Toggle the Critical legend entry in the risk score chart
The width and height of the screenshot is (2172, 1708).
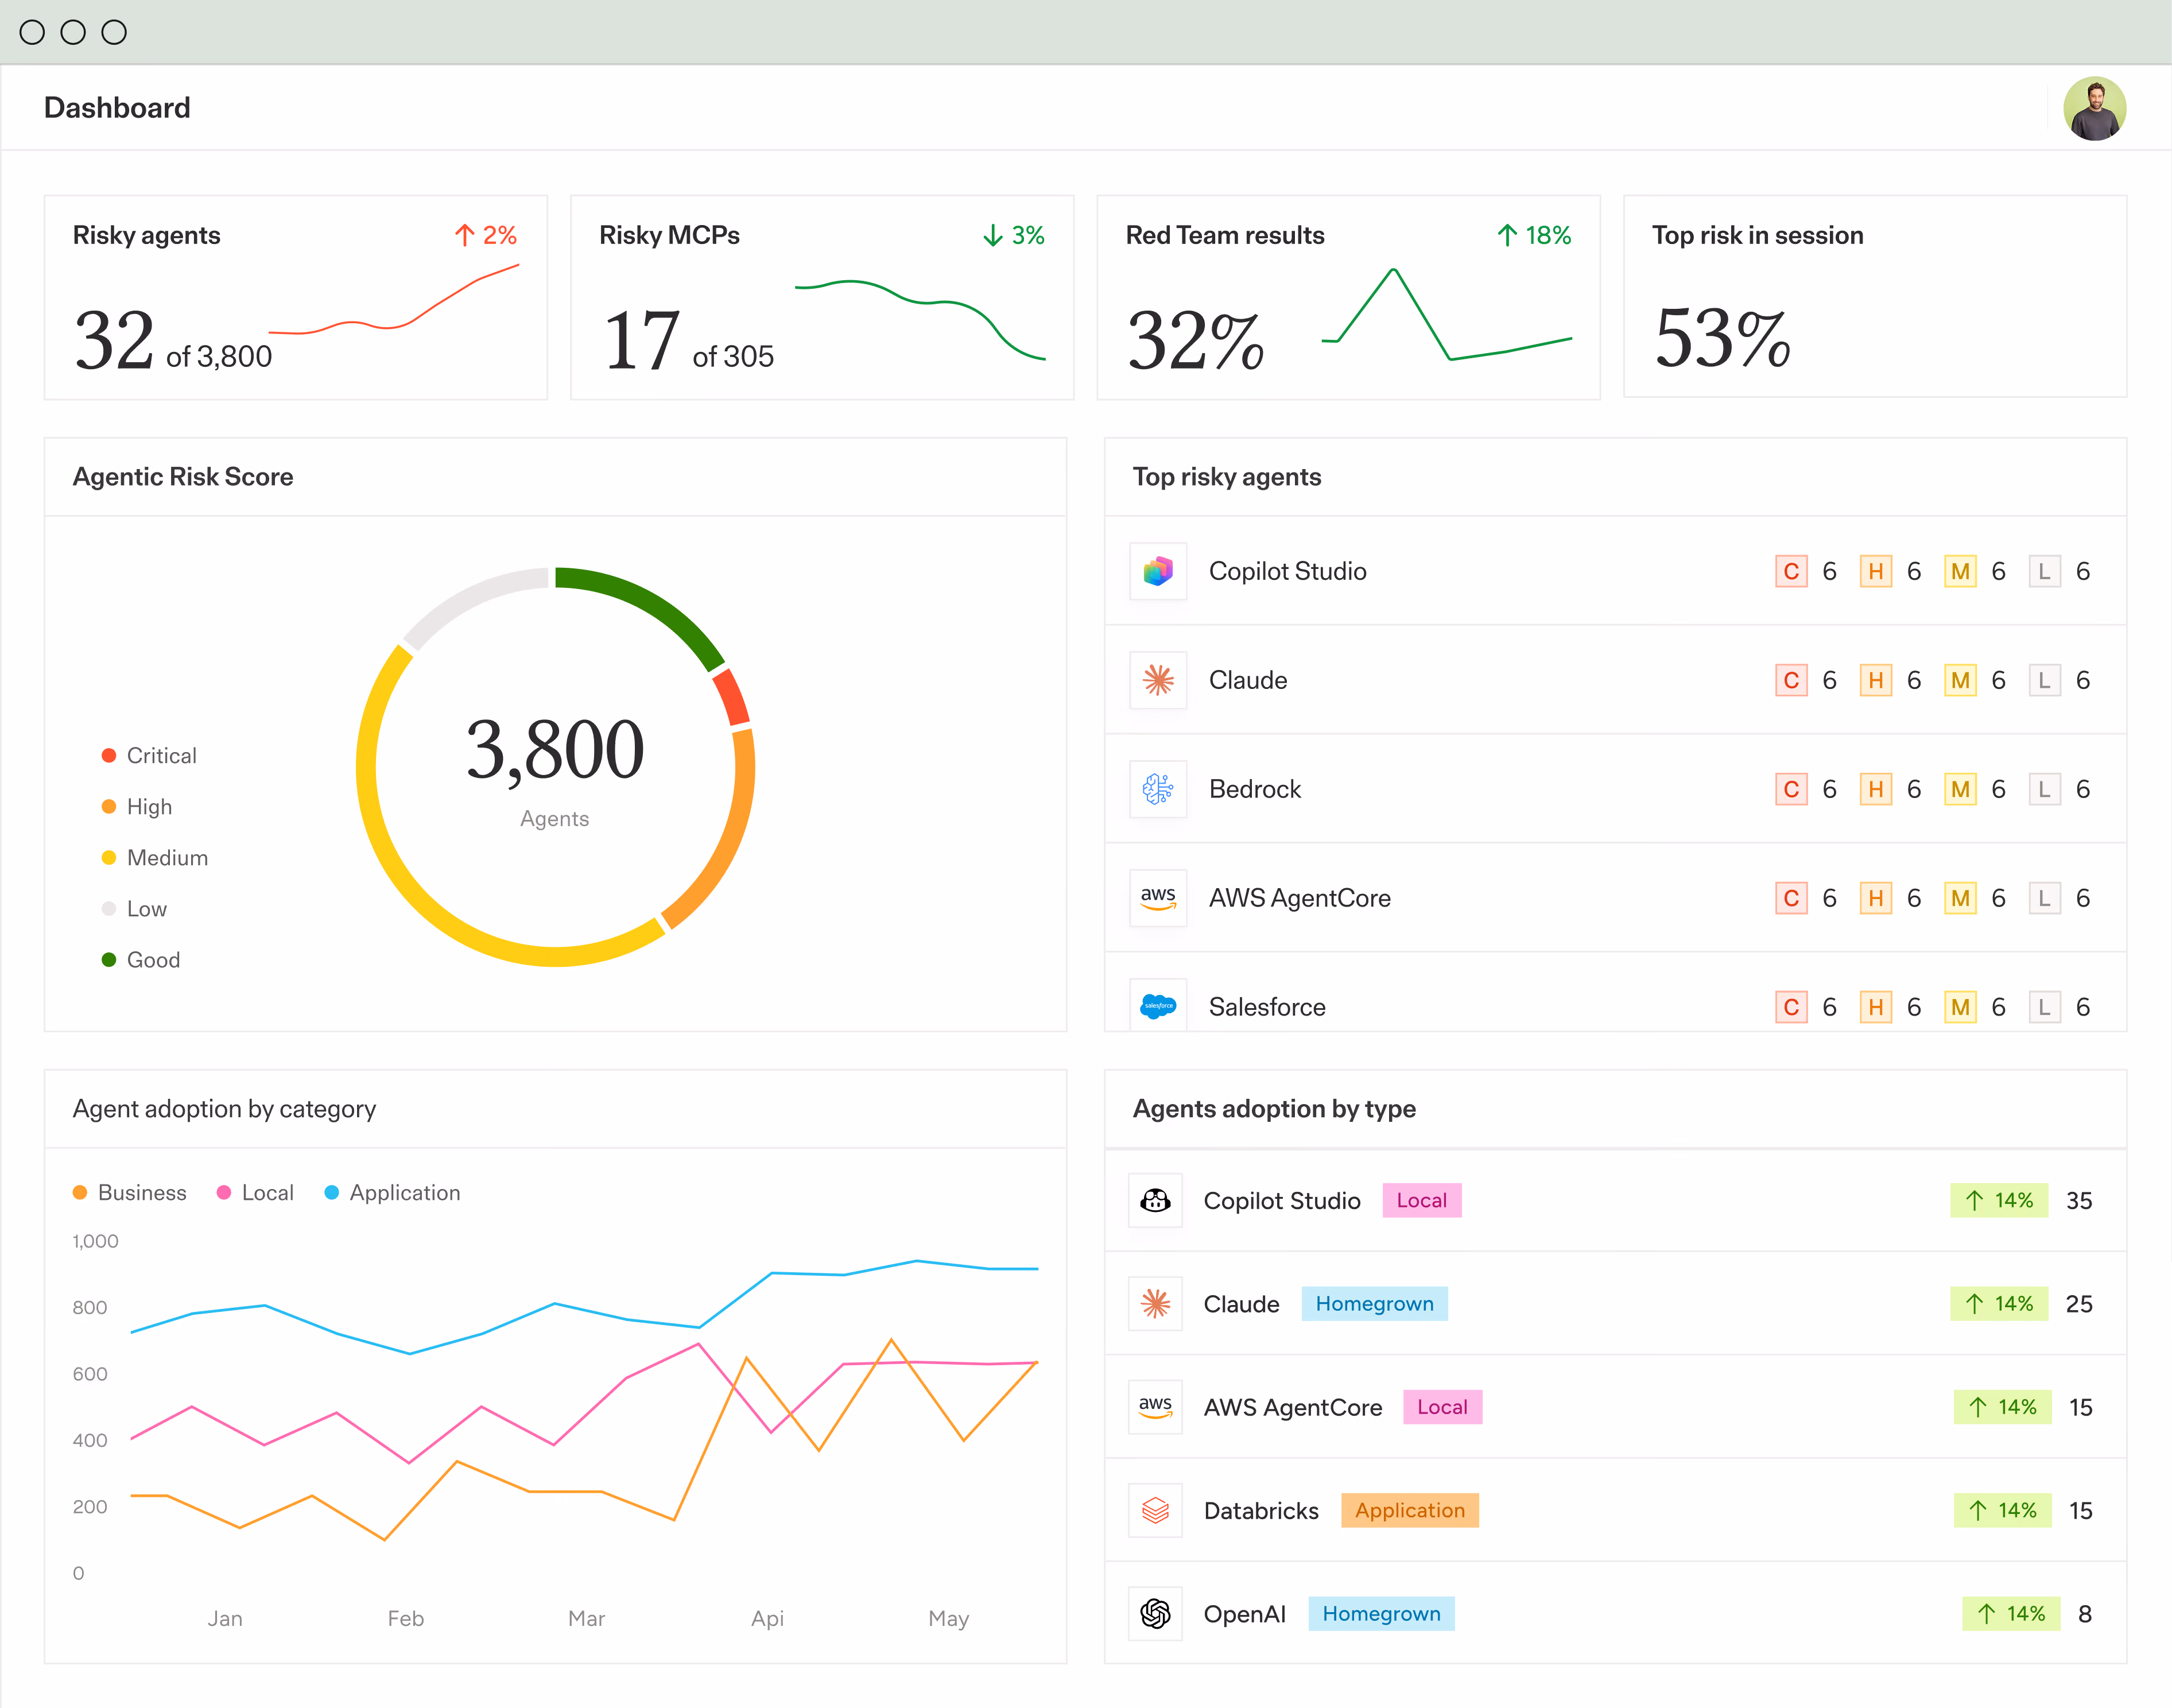point(149,755)
